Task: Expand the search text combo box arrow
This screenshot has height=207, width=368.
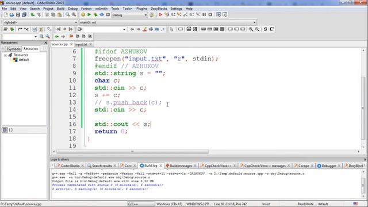Action: click(x=124, y=29)
